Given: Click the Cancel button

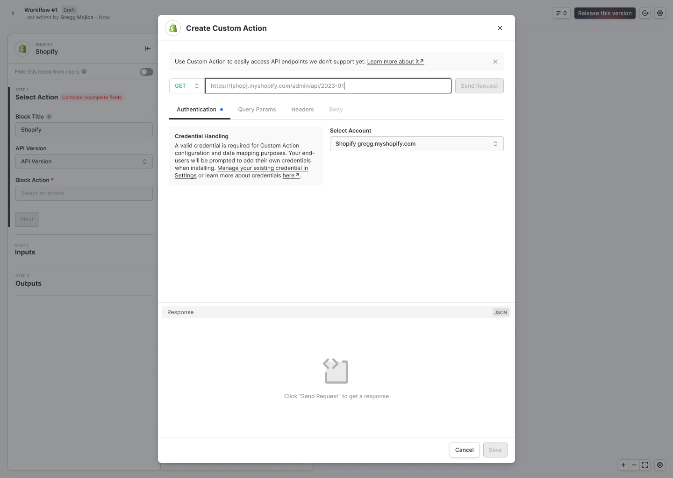Looking at the screenshot, I should click(464, 450).
